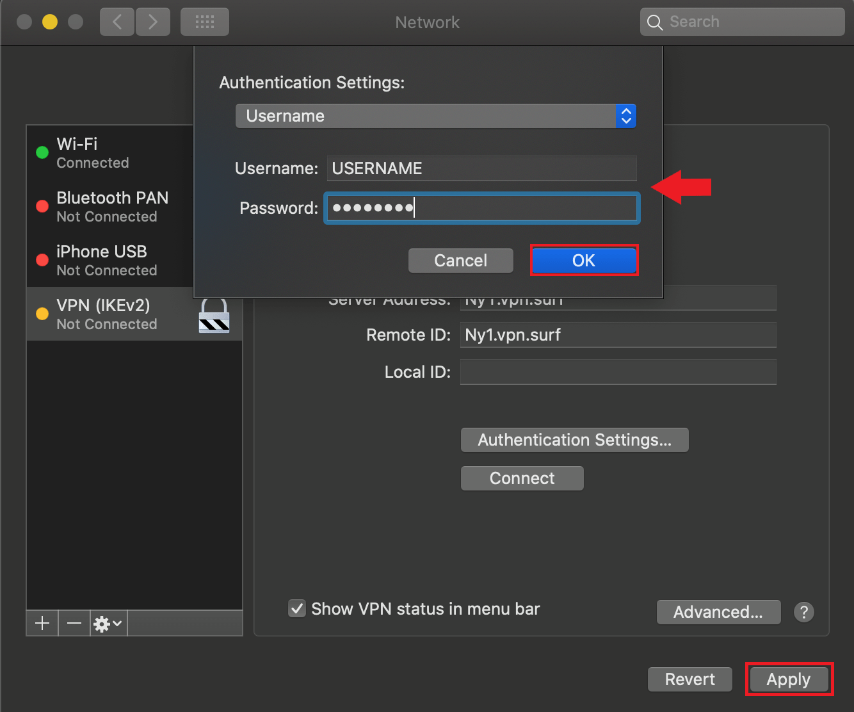The height and width of the screenshot is (712, 854).
Task: Click the empty Local ID field
Action: (x=617, y=372)
